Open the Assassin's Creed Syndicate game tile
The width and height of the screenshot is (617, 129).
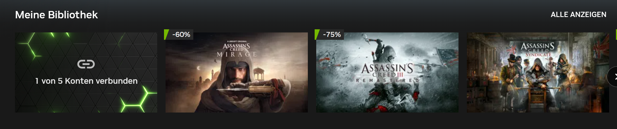(x=538, y=72)
